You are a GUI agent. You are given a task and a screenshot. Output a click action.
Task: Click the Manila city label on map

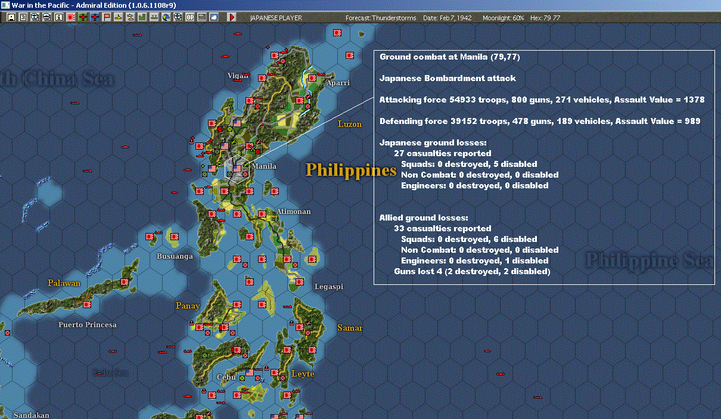coord(265,166)
